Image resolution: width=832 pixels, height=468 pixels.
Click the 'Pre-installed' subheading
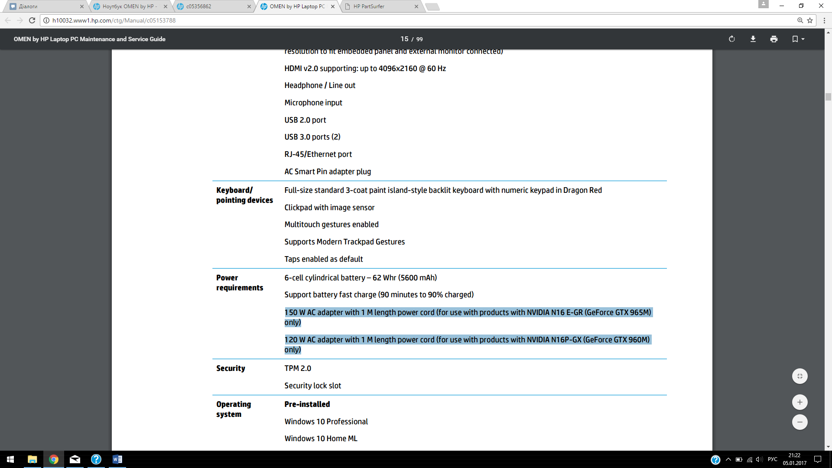click(307, 404)
